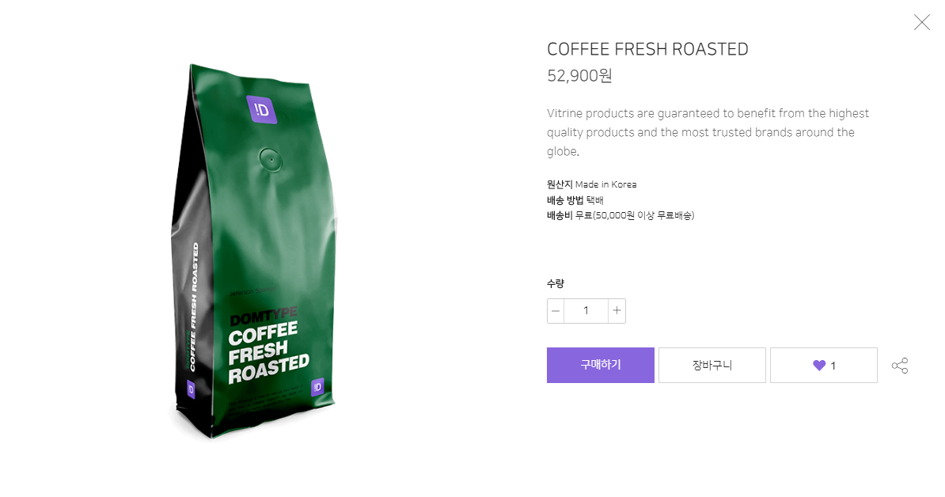Click the small !D logo at bag bottom right
The width and height of the screenshot is (945, 497).
317,387
